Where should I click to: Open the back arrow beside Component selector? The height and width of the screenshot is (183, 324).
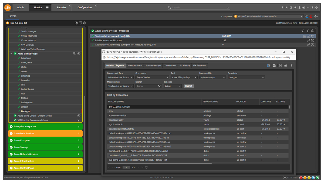pos(316,16)
